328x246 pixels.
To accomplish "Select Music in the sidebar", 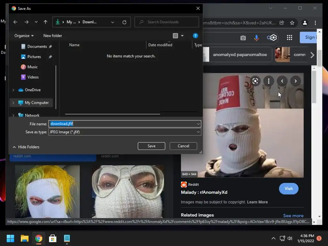I will 32,67.
